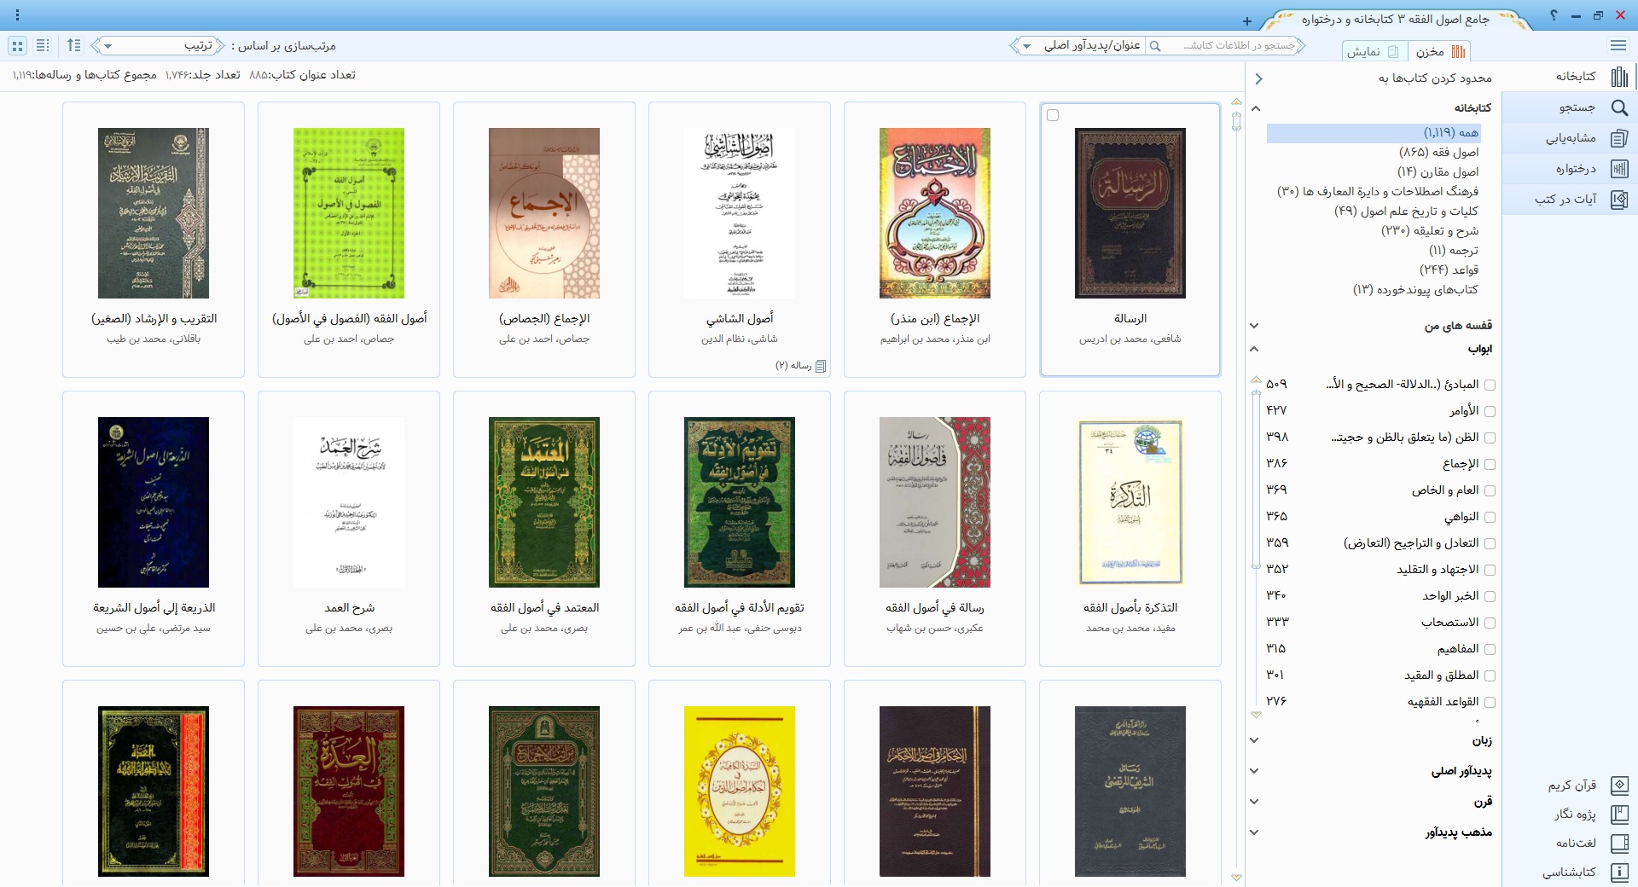Check the الاجتهاد و التقليد checkbox
Viewport: 1638px width, 887px height.
click(x=1490, y=570)
